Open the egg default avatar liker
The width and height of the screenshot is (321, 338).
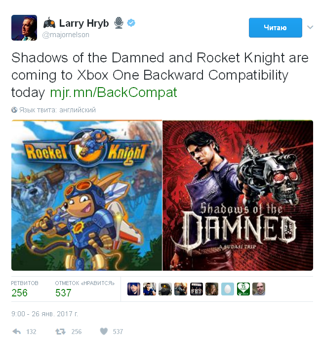click(227, 289)
